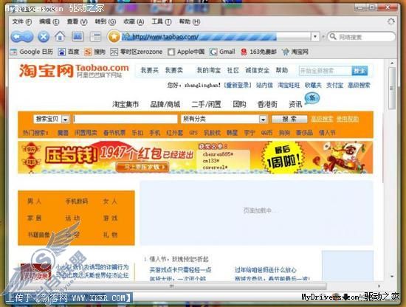406x307 pixels.
Task: Click the gold star favorites icon
Action: (114, 37)
